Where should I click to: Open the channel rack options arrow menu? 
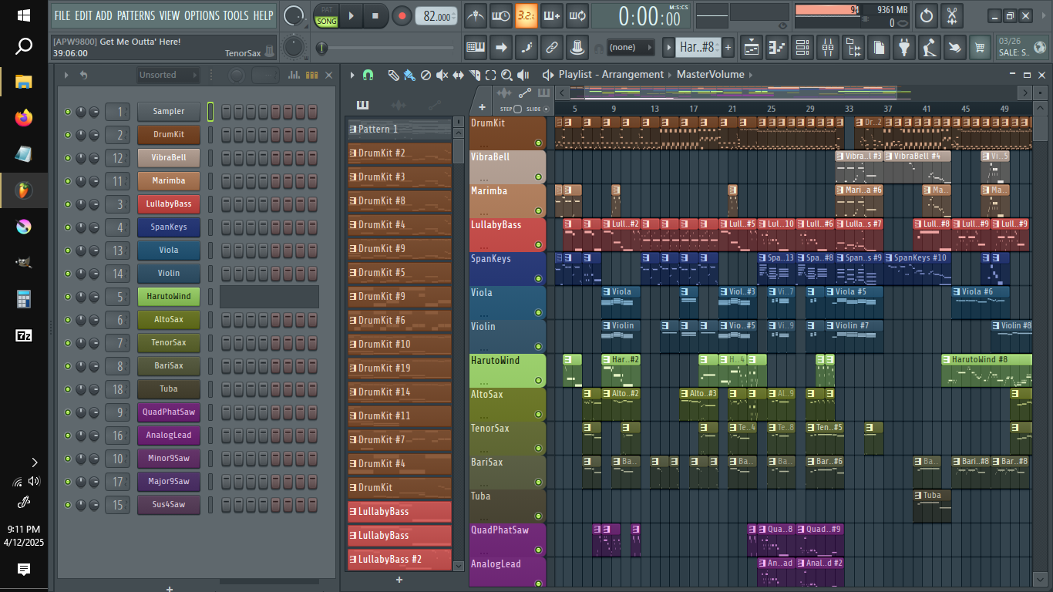point(66,75)
